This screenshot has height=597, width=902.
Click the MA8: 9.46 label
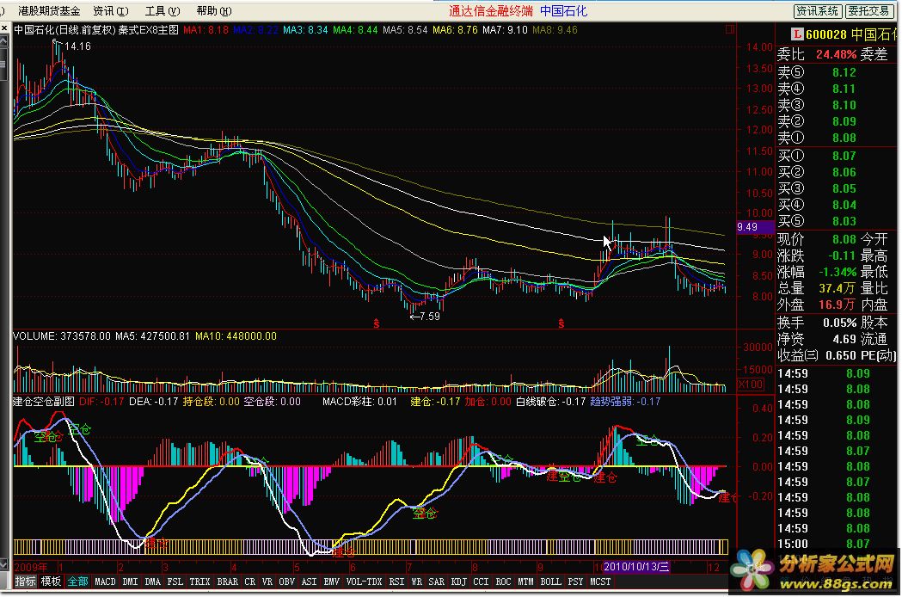(x=555, y=30)
